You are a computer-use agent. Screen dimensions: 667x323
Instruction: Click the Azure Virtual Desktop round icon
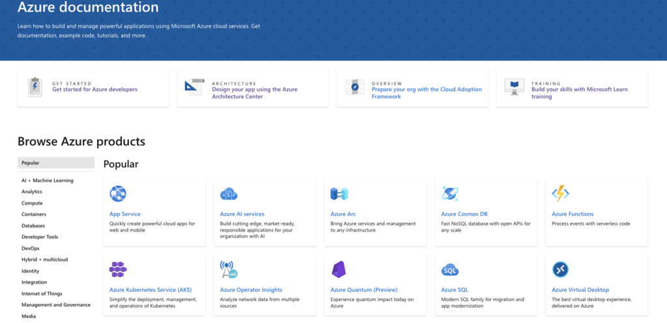(x=560, y=270)
